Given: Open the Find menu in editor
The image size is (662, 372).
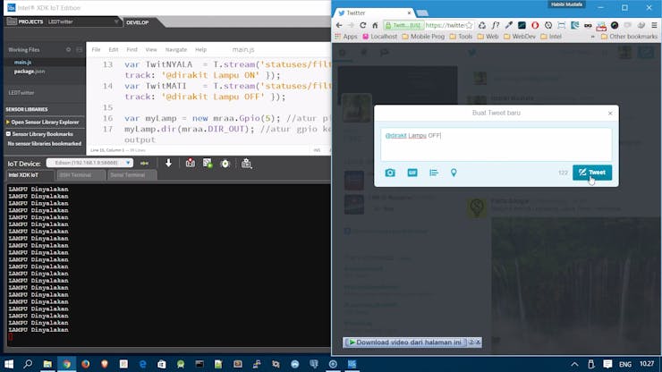Looking at the screenshot, I should (x=132, y=49).
